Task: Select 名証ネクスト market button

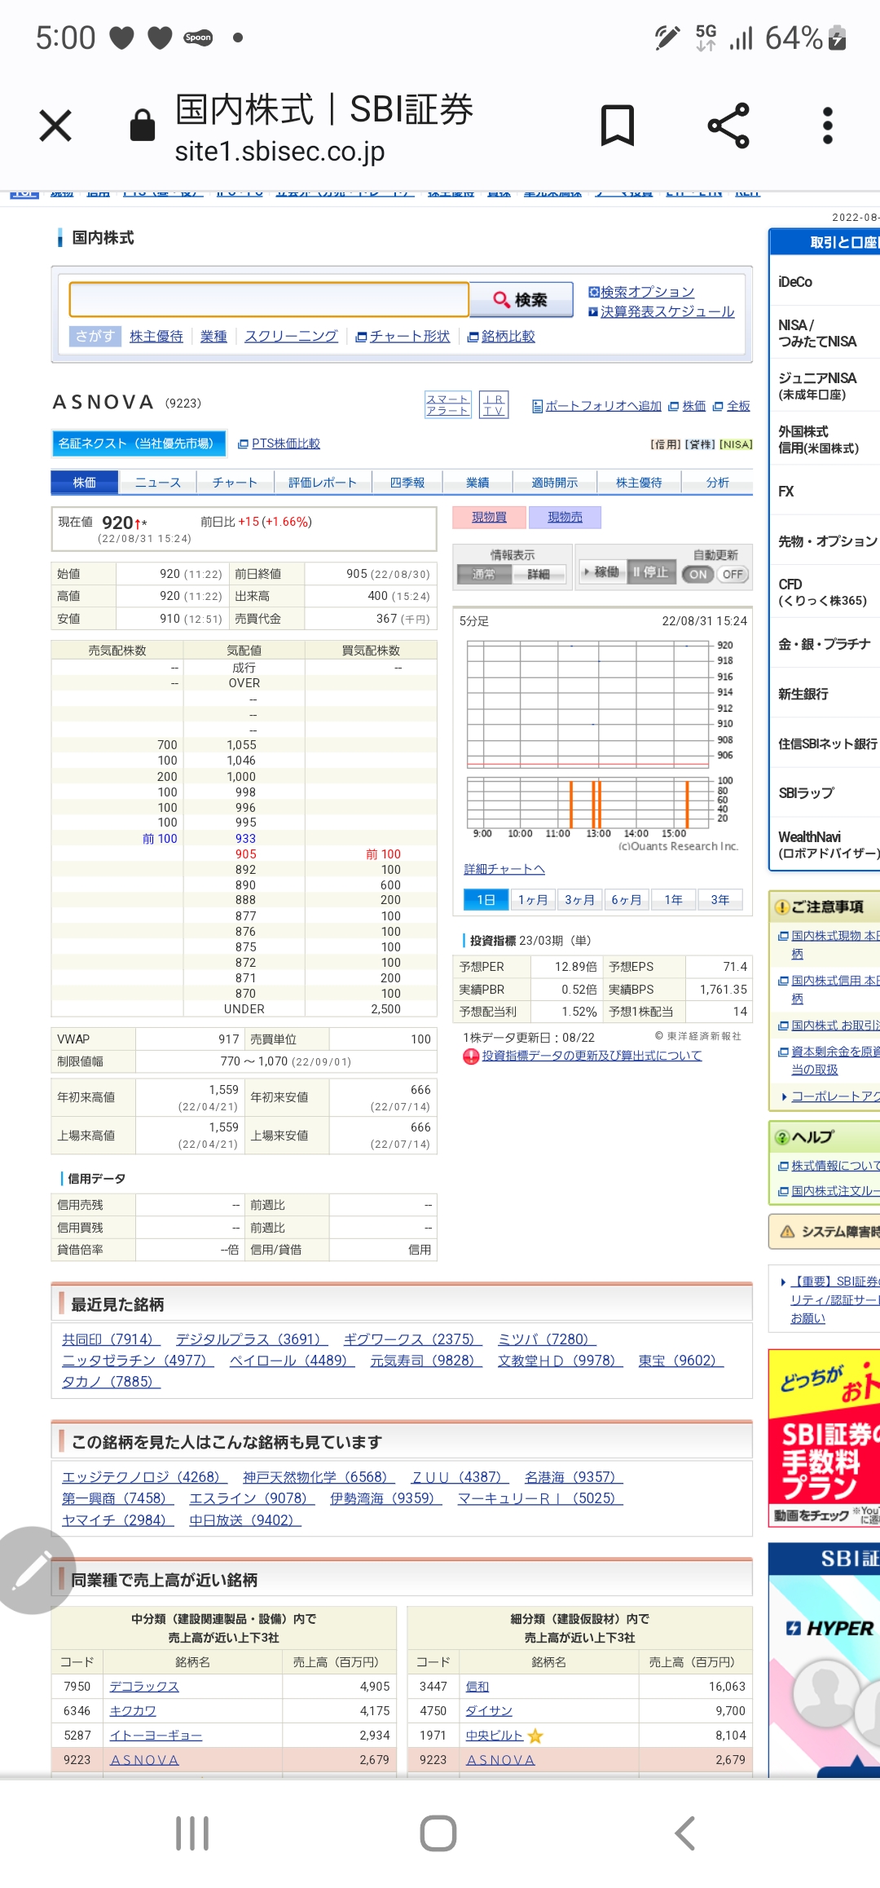Action: click(x=139, y=443)
